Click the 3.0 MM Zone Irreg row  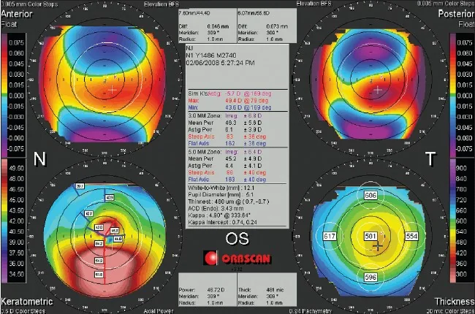(225, 116)
